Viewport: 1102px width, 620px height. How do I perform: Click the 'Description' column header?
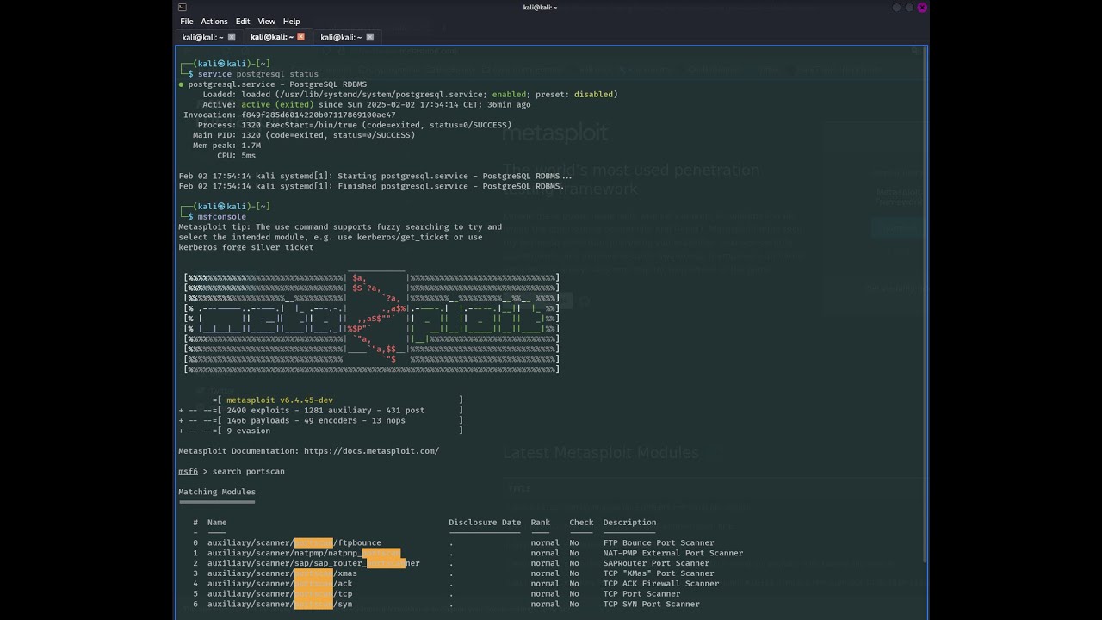(x=629, y=523)
